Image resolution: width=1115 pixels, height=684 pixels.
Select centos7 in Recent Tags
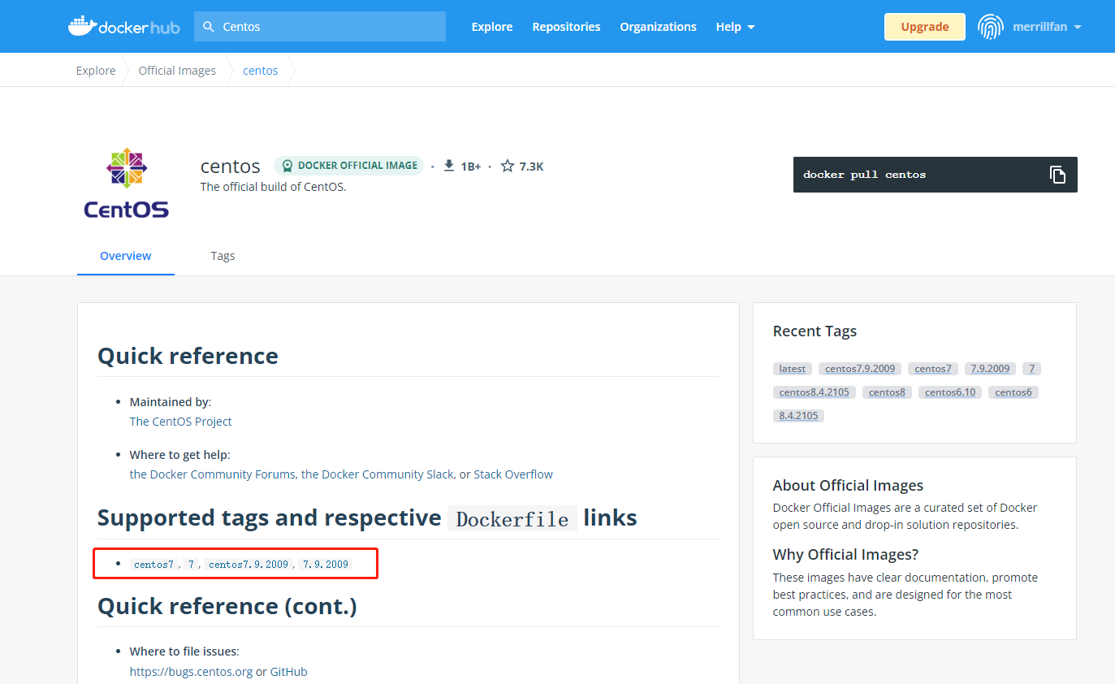point(933,369)
